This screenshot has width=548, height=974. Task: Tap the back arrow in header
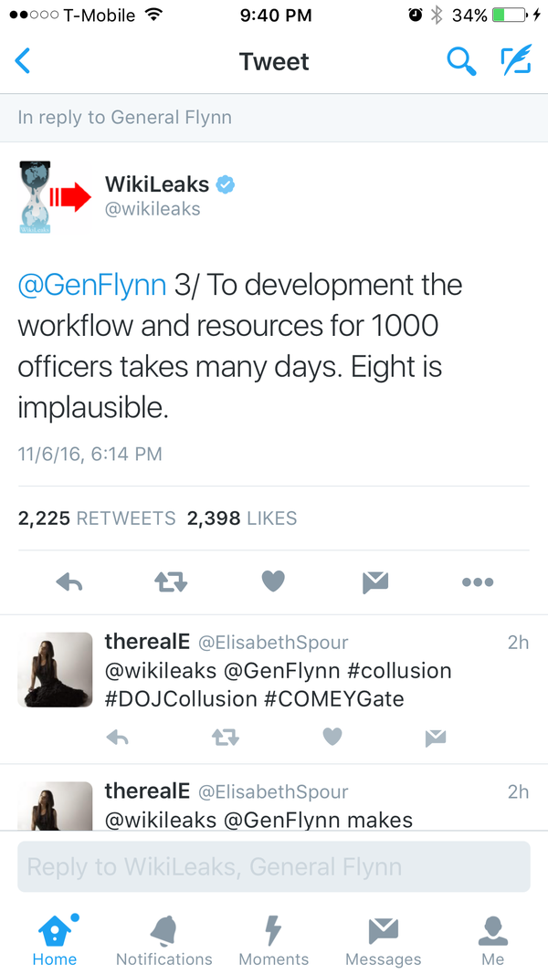pos(24,61)
